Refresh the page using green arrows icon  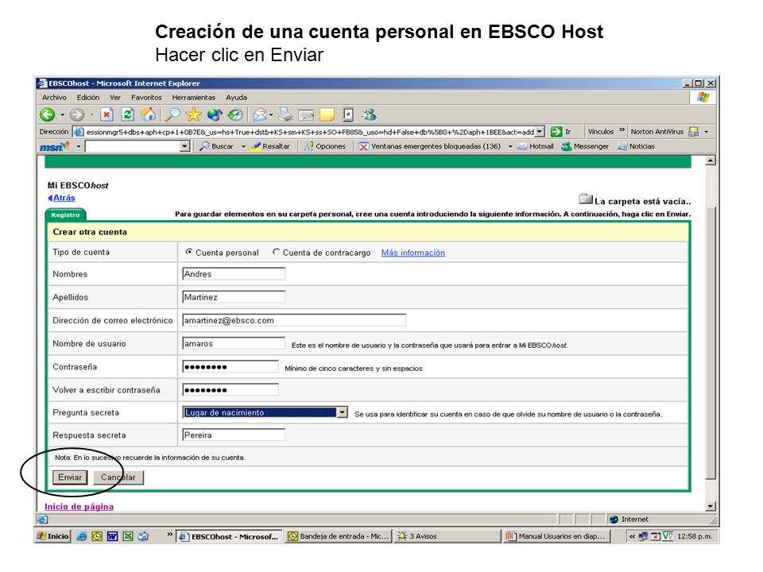(127, 114)
